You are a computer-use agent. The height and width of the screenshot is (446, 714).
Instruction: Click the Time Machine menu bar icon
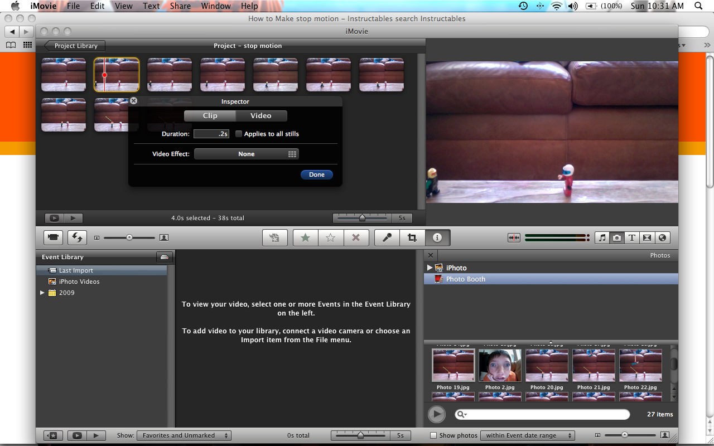tap(523, 6)
